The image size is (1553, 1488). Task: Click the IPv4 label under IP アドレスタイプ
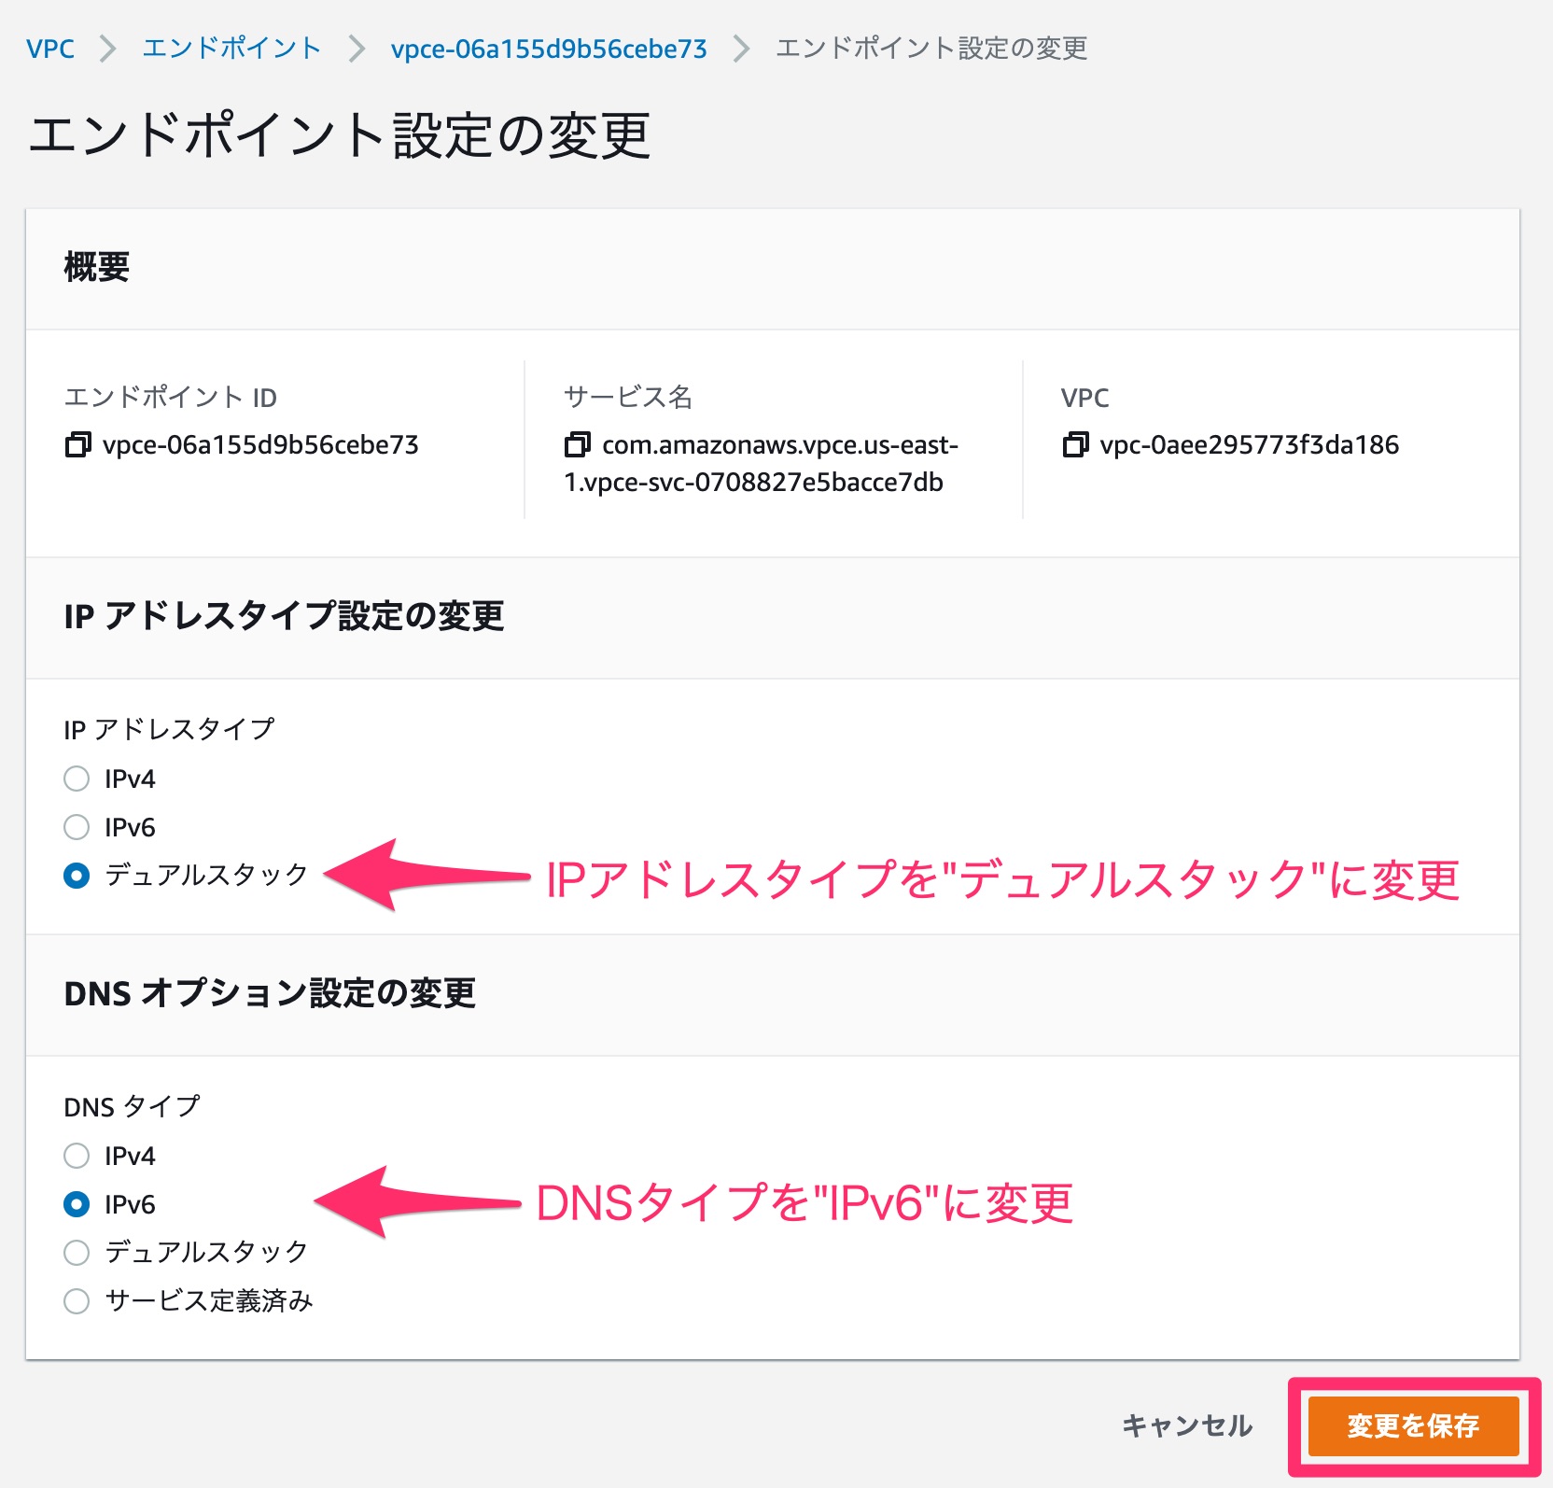[x=130, y=778]
